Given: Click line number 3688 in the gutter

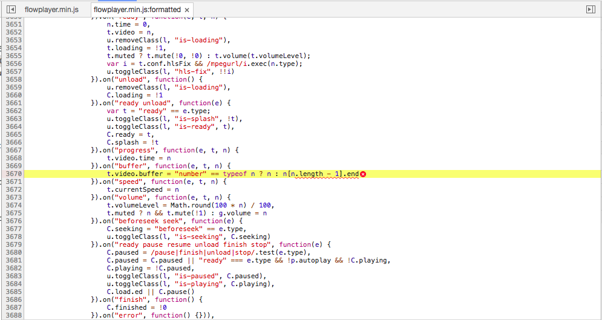Looking at the screenshot, I should [x=14, y=315].
